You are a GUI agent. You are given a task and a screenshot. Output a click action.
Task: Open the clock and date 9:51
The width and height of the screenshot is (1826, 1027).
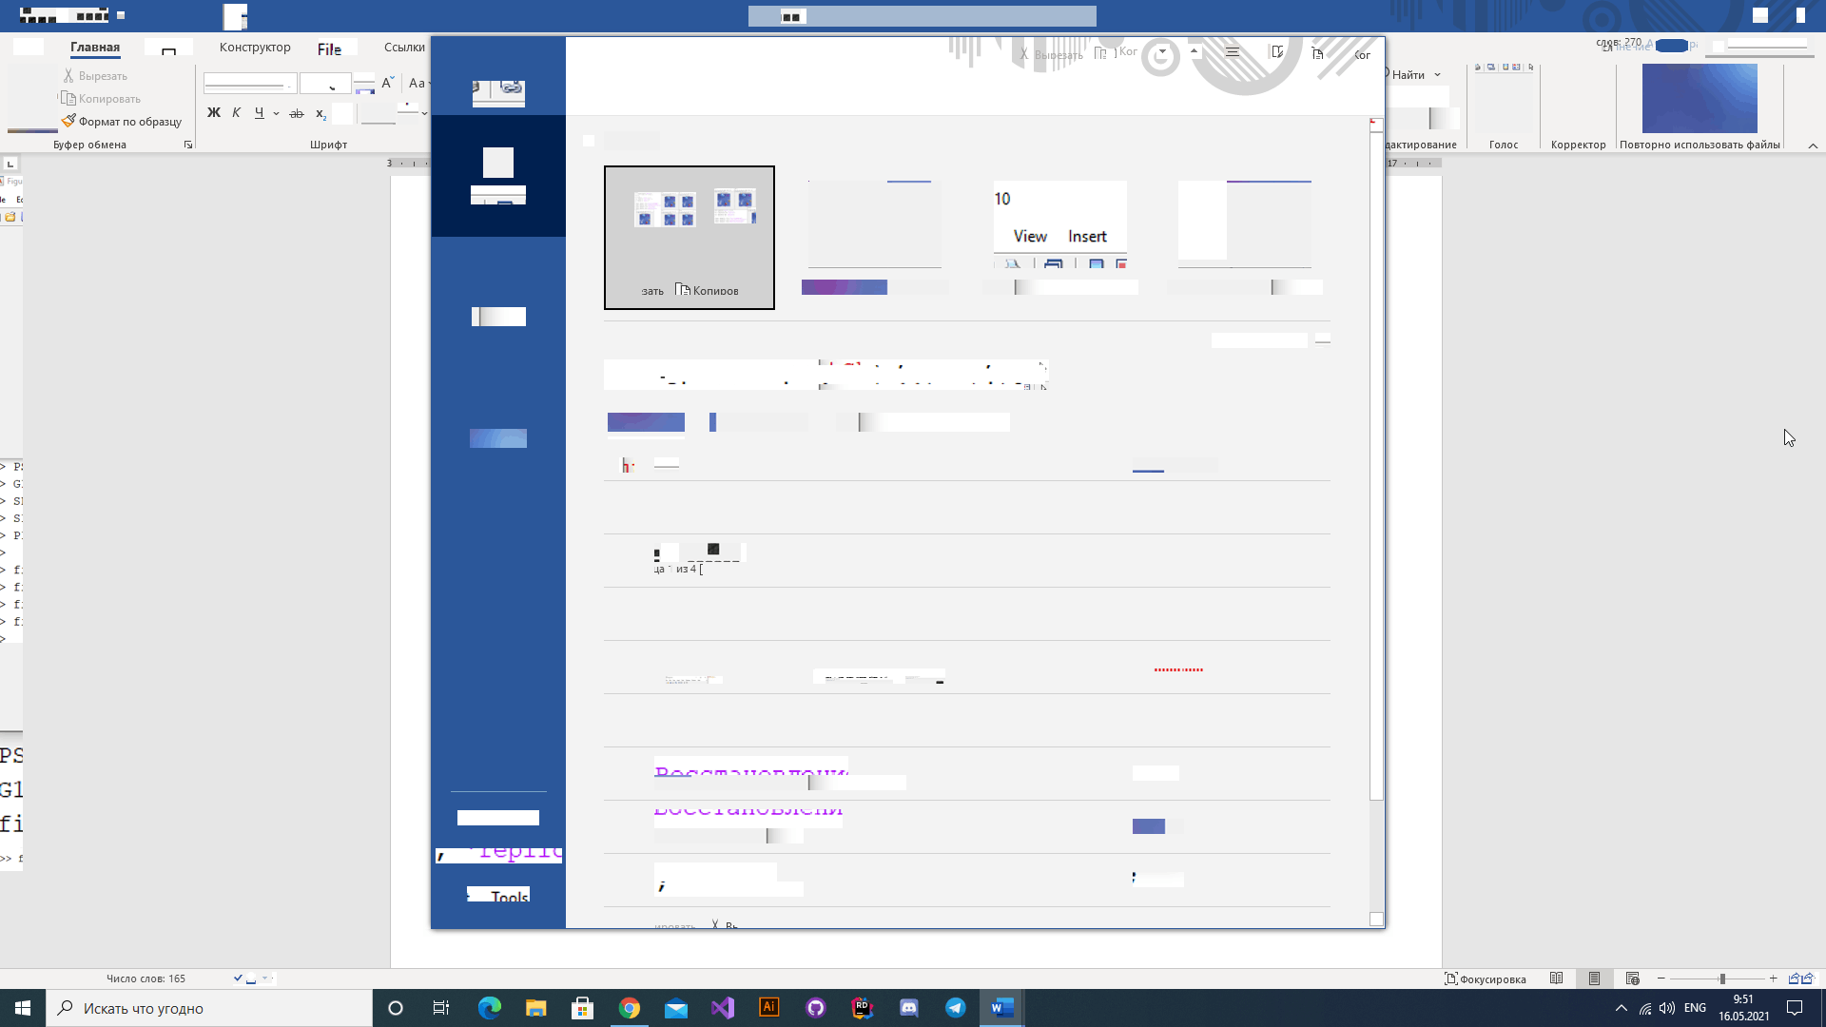1743,1008
